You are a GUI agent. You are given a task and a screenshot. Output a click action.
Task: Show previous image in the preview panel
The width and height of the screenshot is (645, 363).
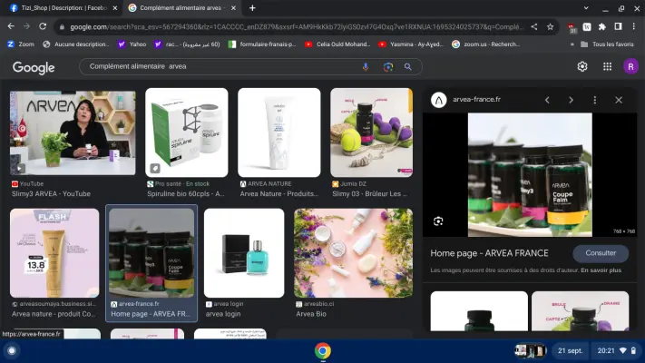coord(547,100)
